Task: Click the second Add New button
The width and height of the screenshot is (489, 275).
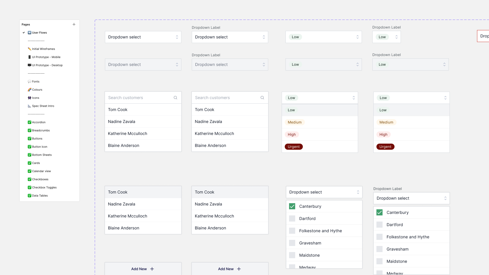Action: pyautogui.click(x=230, y=269)
